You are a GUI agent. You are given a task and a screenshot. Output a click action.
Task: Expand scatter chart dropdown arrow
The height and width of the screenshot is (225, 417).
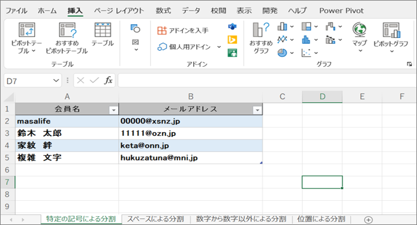[x=316, y=53]
